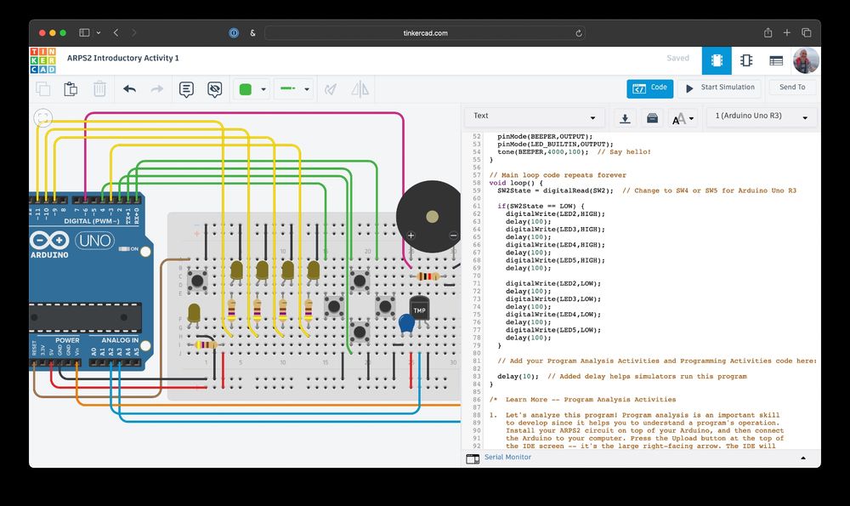The height and width of the screenshot is (506, 850).
Task: Download the sketch code file
Action: pyautogui.click(x=625, y=118)
